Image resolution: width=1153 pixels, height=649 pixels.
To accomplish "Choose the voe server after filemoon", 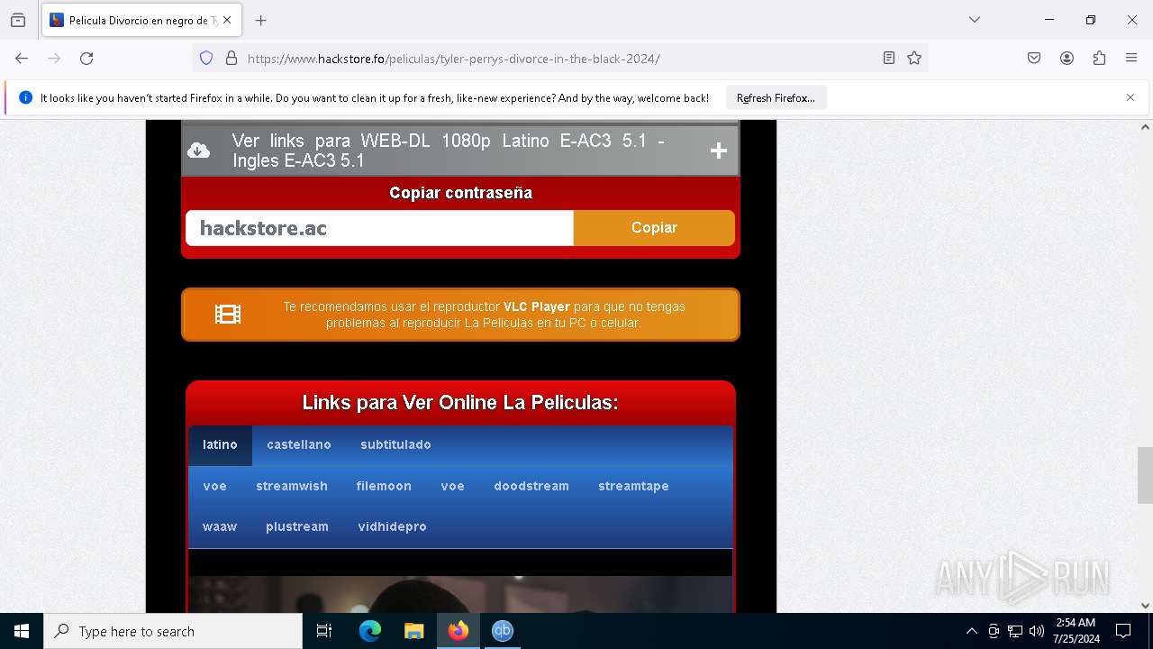I will (452, 486).
